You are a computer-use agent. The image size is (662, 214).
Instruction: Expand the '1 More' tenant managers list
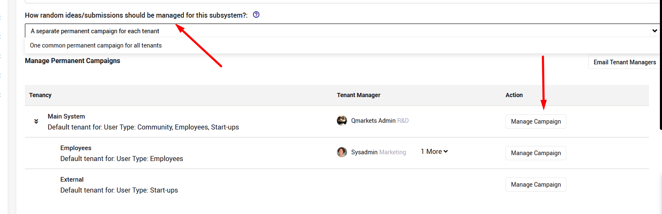434,151
